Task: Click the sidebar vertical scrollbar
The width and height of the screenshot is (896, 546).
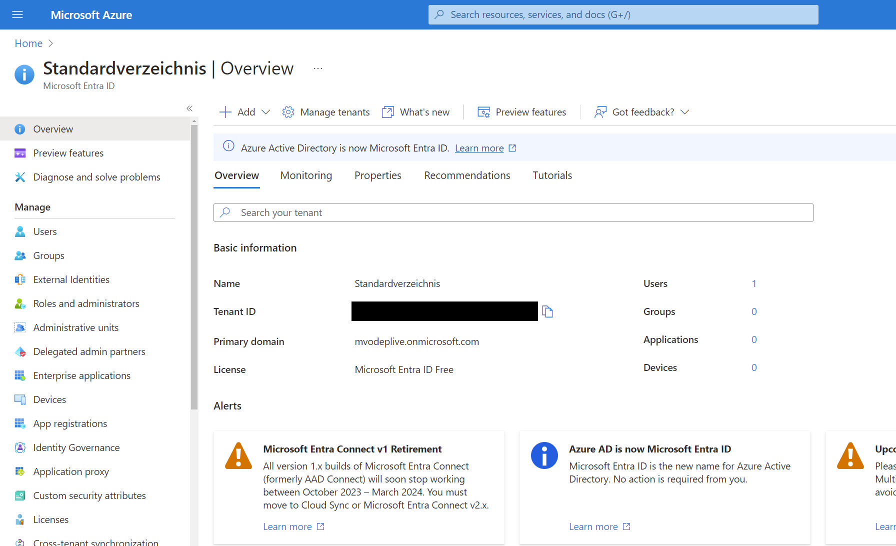Action: pyautogui.click(x=194, y=267)
